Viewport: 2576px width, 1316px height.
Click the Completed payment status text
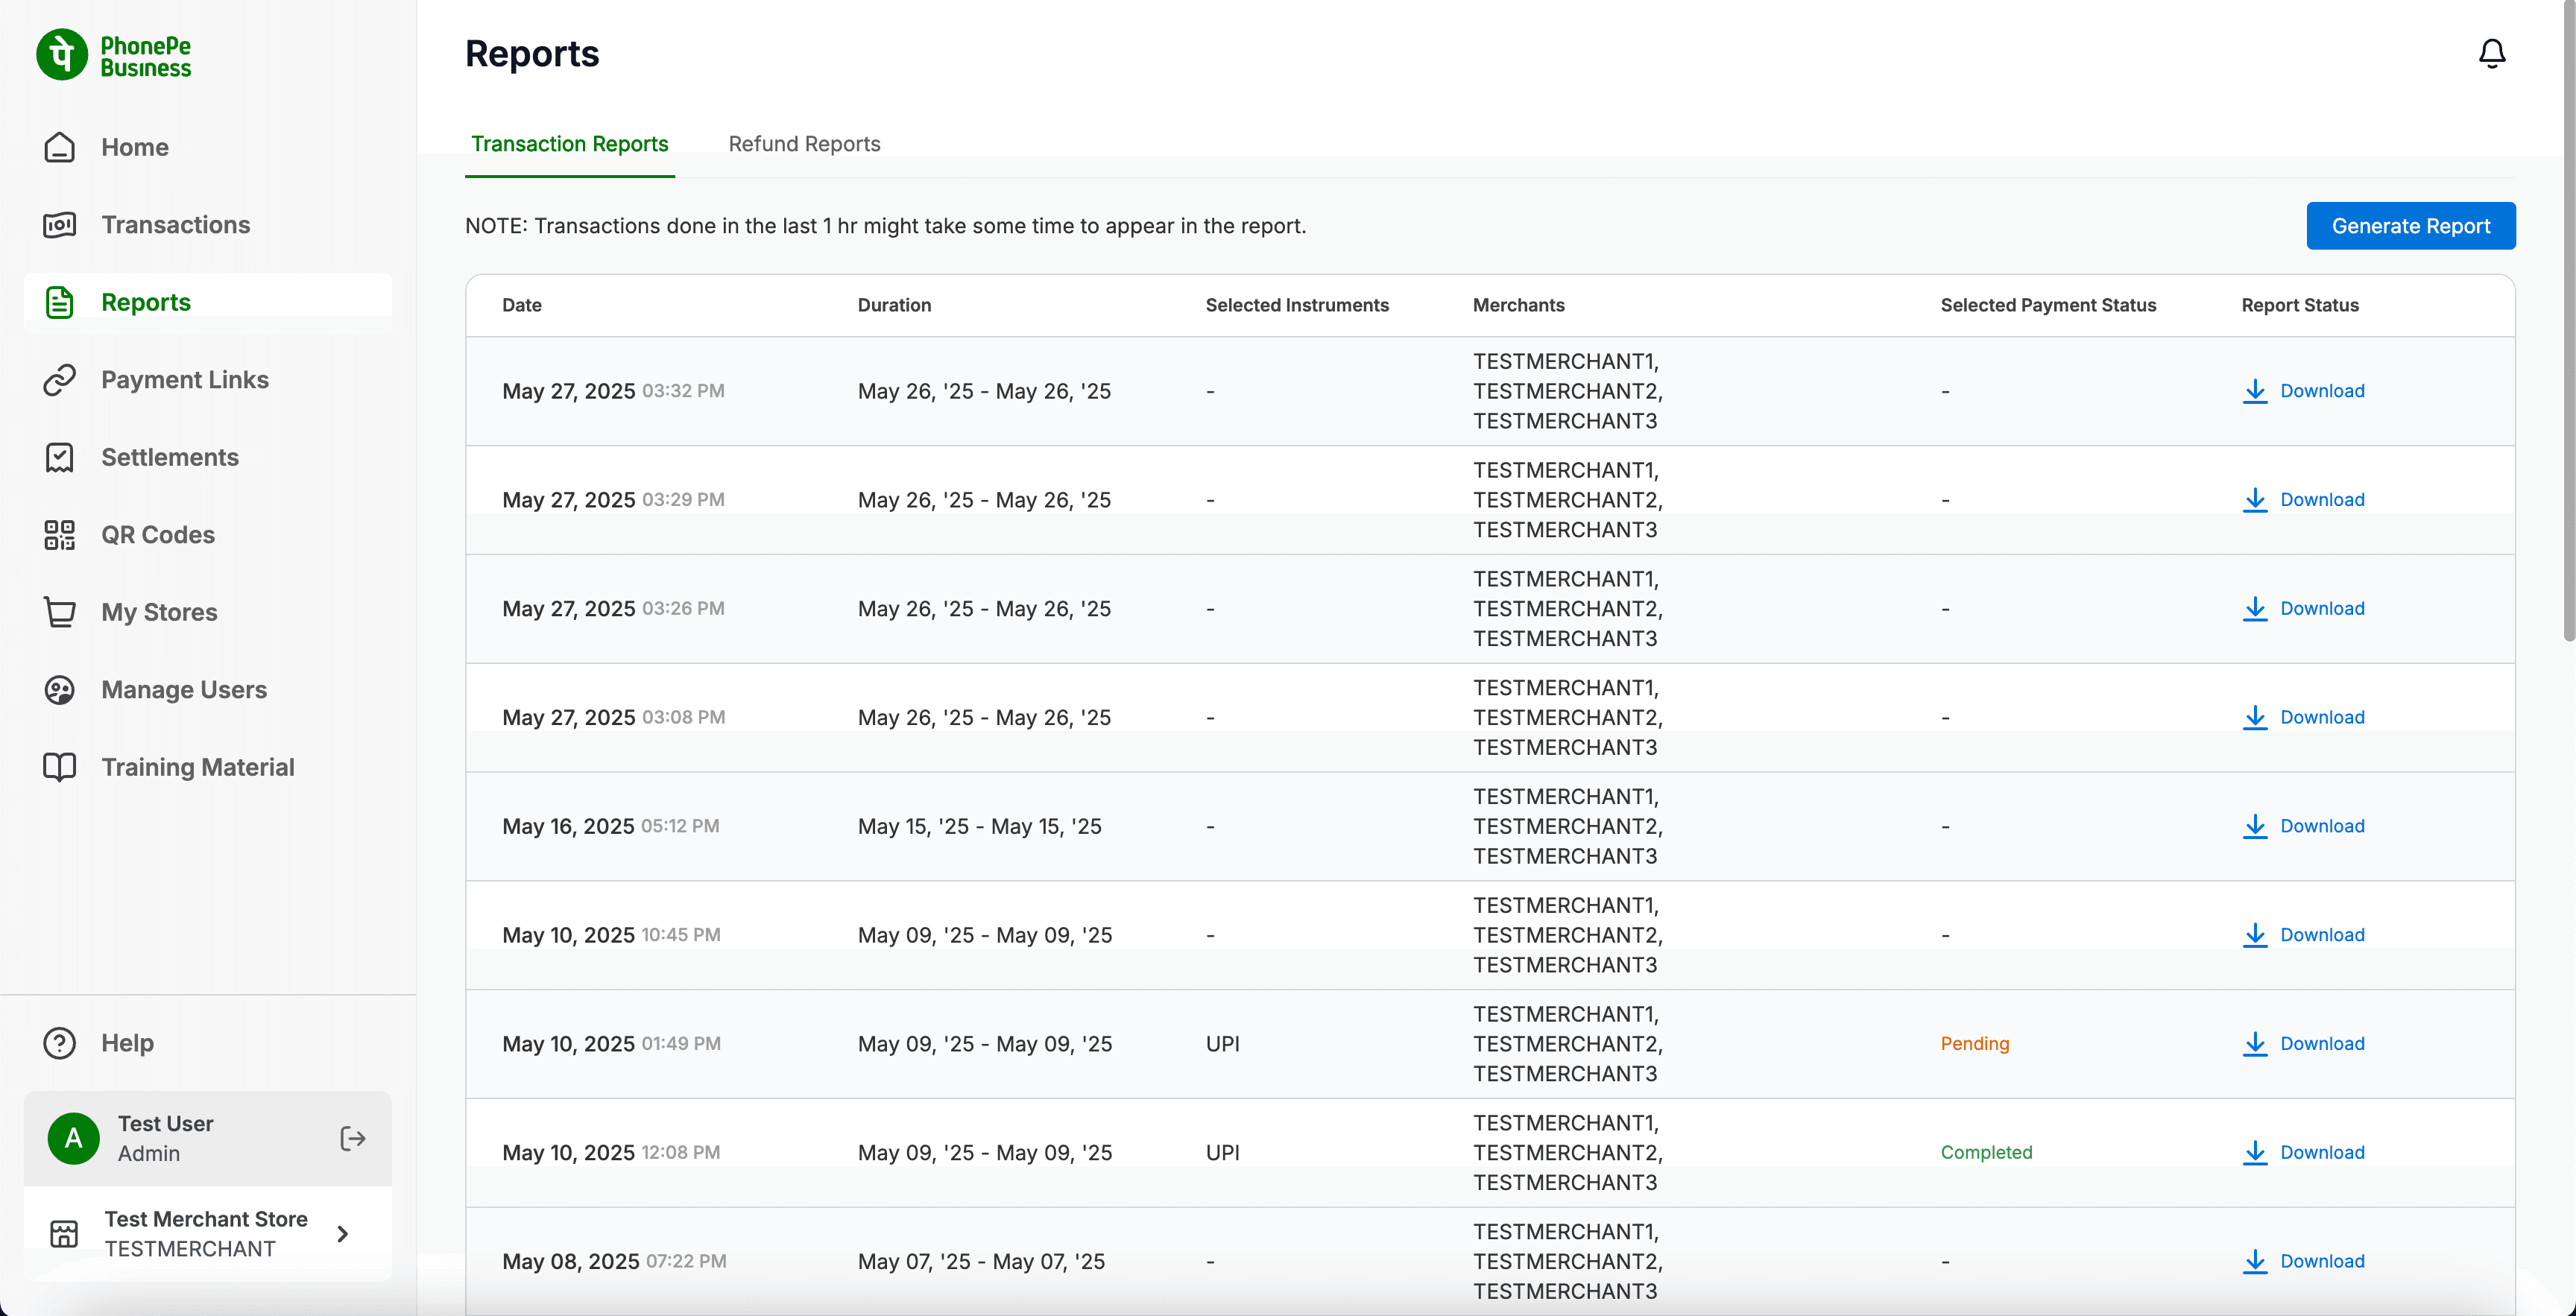coord(1986,1153)
